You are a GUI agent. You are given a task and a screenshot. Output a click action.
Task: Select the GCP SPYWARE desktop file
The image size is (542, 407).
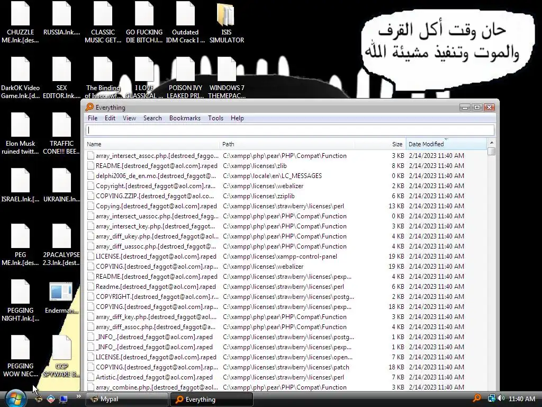click(61, 357)
